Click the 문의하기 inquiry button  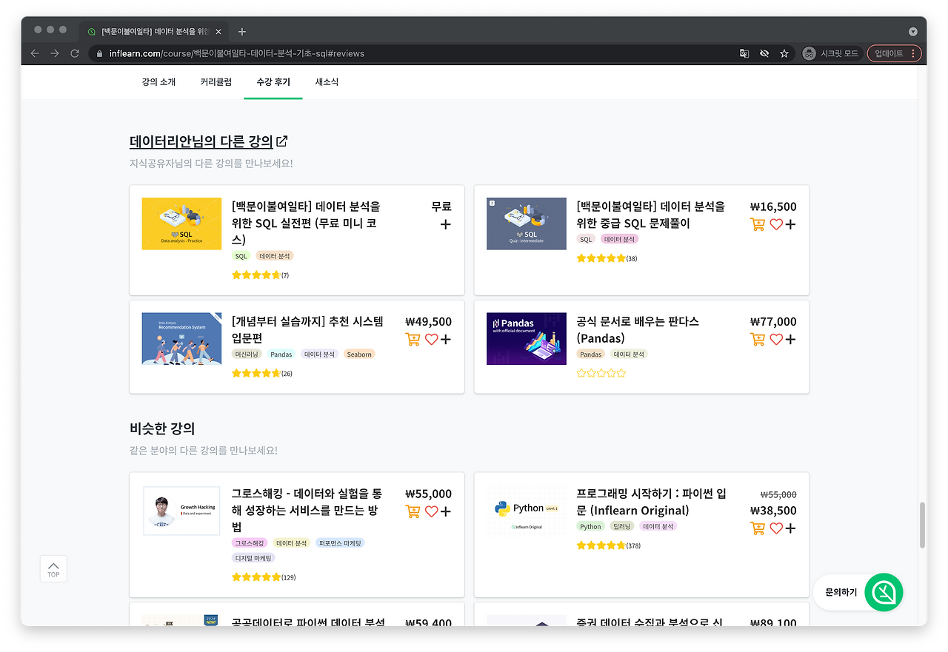tap(841, 593)
